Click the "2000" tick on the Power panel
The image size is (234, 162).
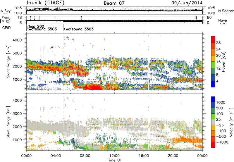point(17,66)
